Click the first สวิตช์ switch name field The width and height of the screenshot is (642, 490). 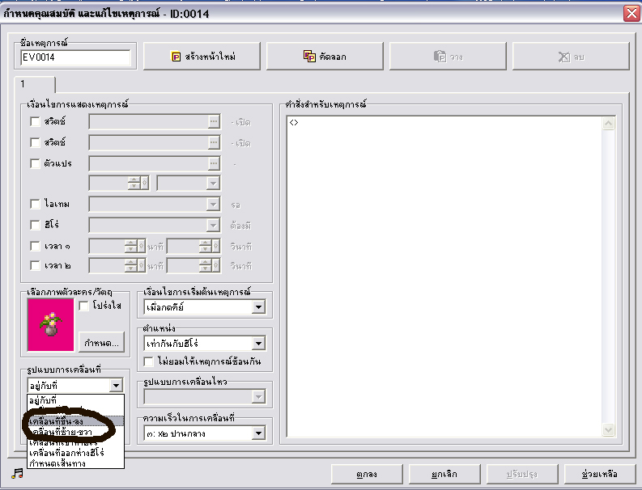coord(148,121)
